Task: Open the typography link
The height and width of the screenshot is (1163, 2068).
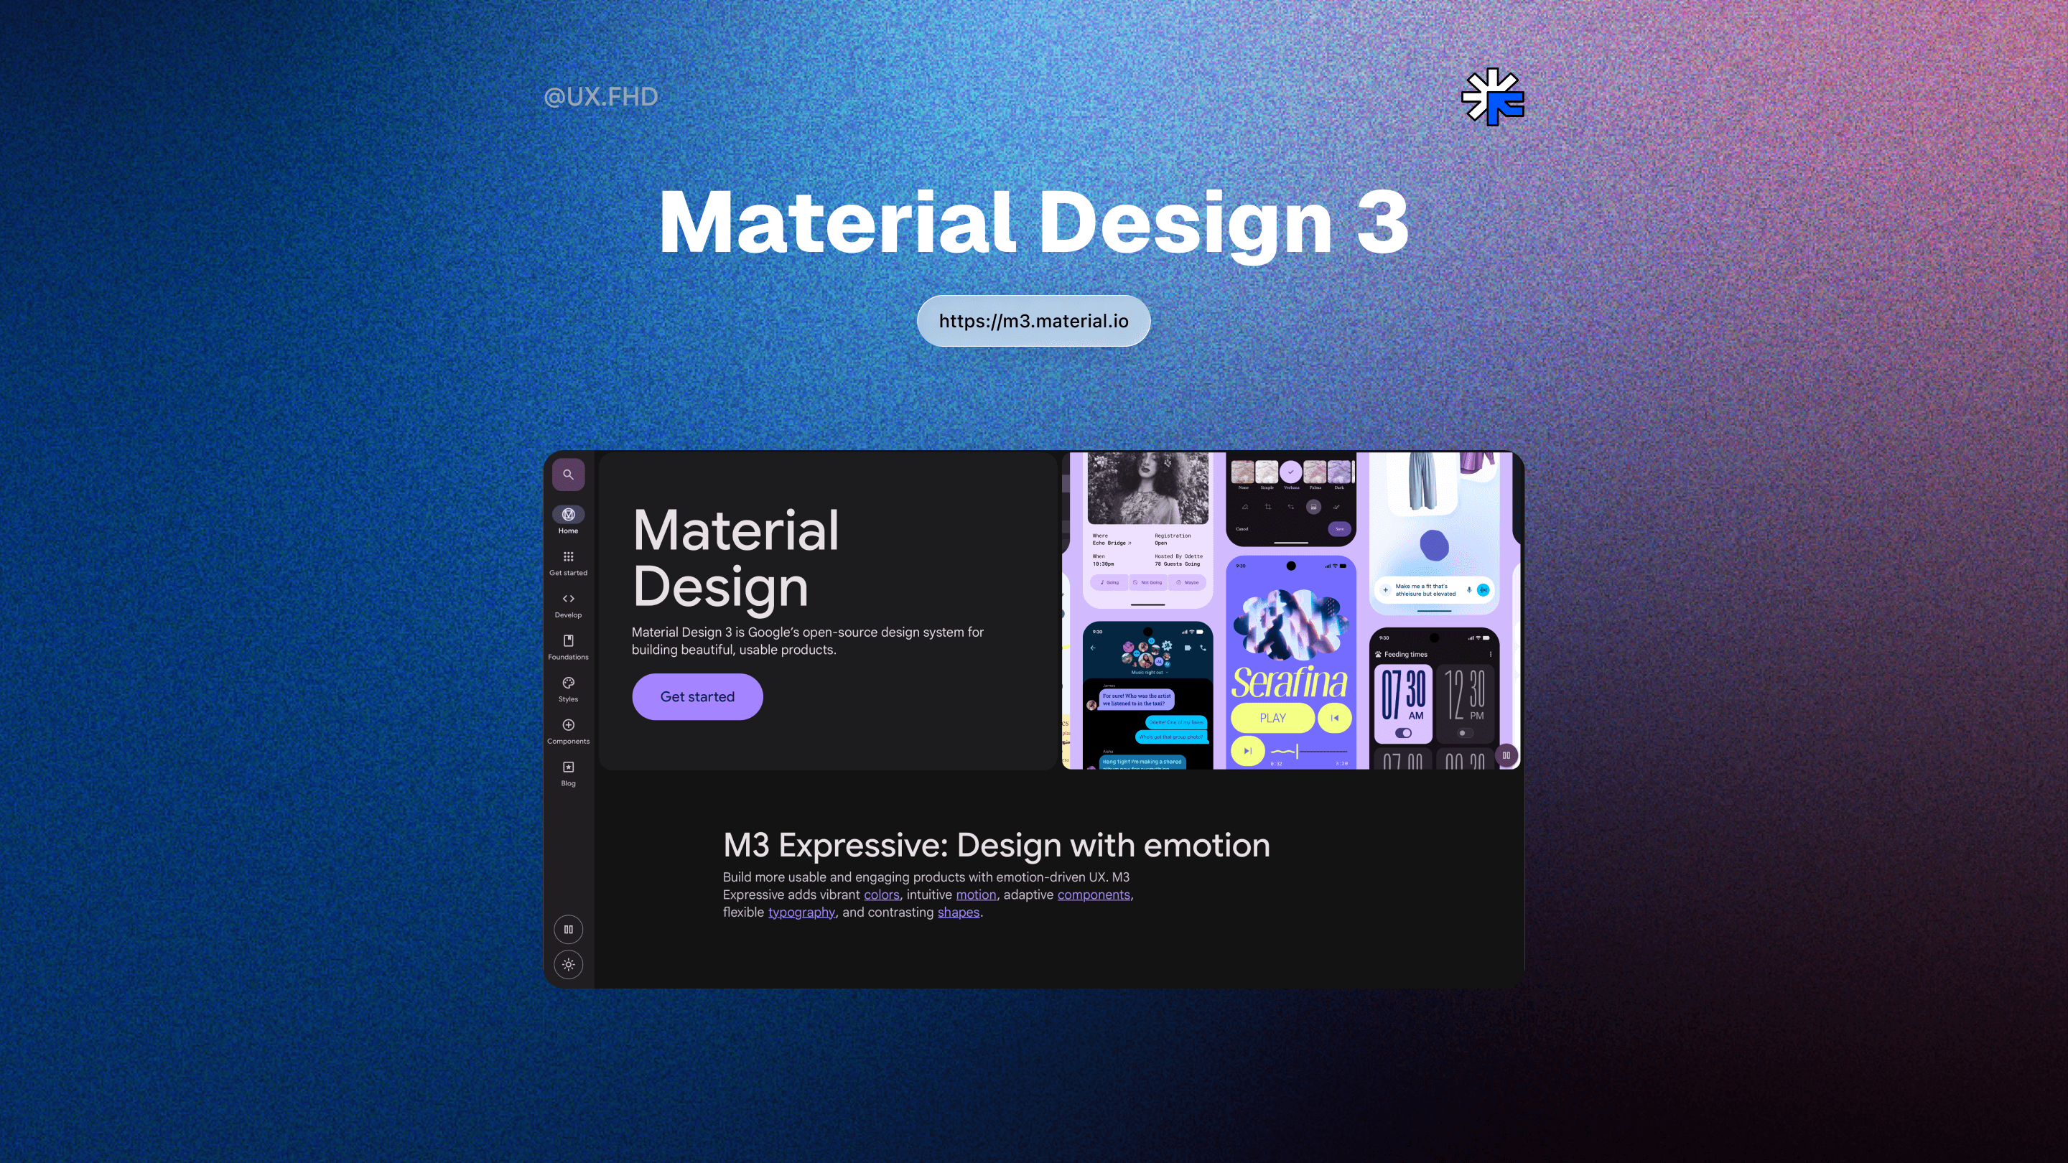Action: pos(801,912)
